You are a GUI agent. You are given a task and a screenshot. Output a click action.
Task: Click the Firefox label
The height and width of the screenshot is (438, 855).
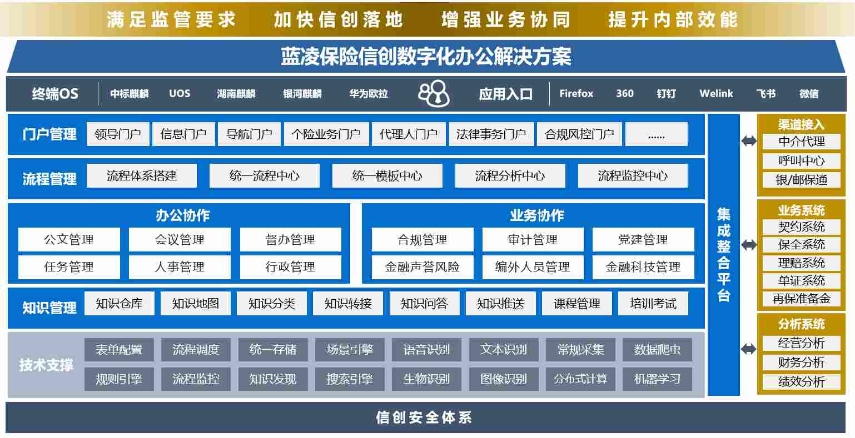click(576, 93)
